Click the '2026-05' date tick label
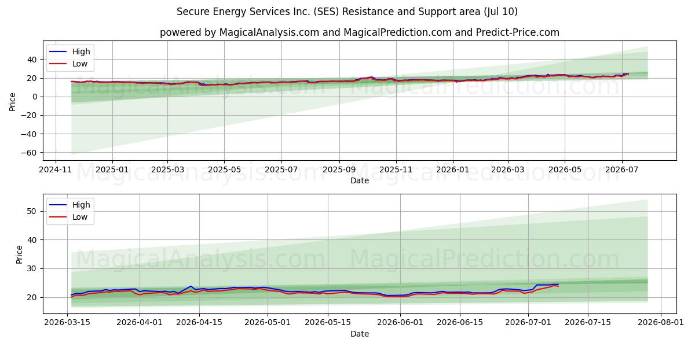695x347 pixels. coord(565,170)
